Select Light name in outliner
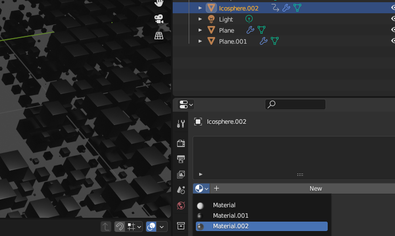This screenshot has height=236, width=395. [226, 19]
